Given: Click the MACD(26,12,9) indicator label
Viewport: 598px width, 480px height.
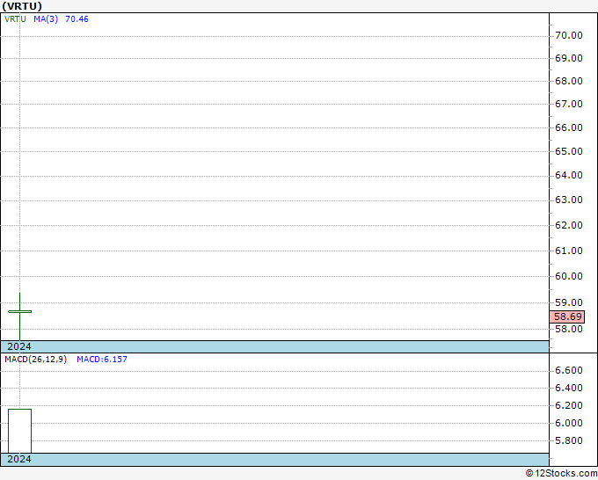Looking at the screenshot, I should point(35,360).
